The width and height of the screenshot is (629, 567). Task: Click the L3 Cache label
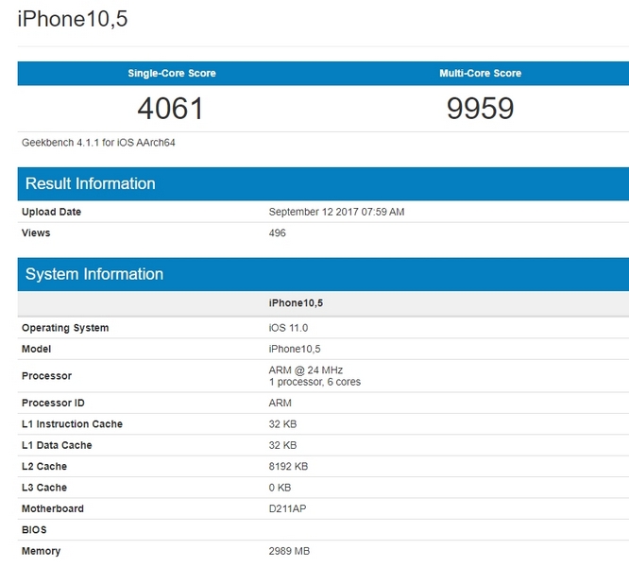(x=44, y=488)
